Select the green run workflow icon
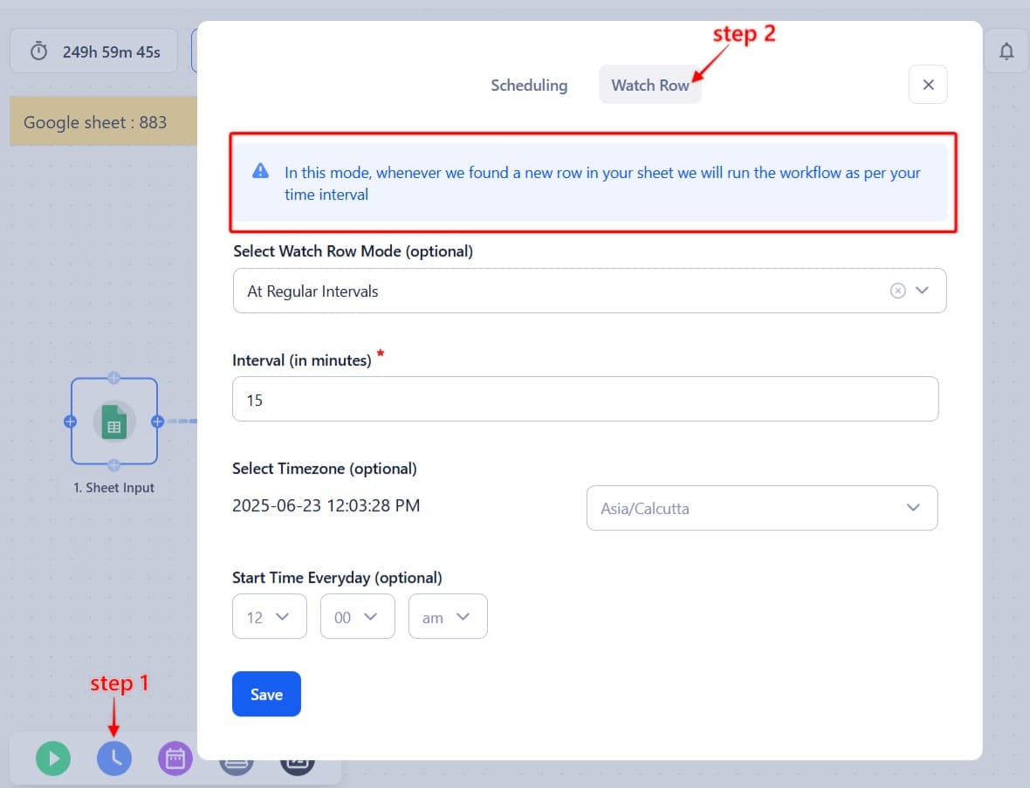 point(53,758)
